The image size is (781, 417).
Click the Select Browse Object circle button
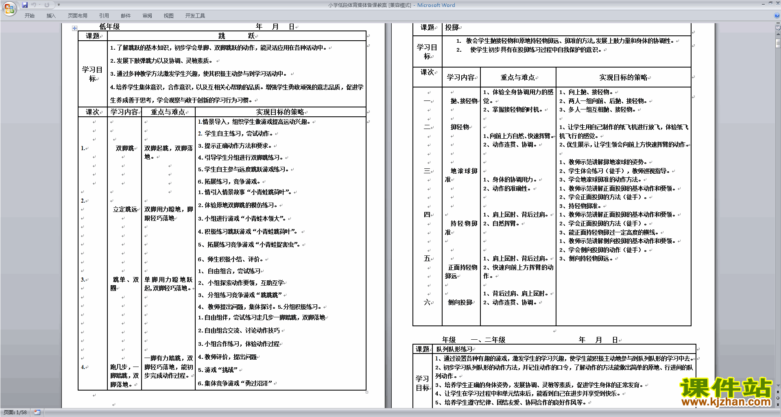tap(778, 398)
